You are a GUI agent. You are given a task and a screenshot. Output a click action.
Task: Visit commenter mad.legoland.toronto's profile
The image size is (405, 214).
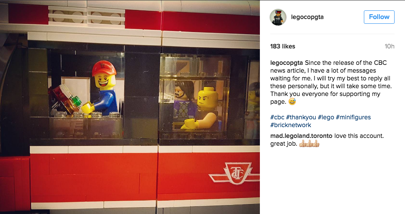(x=301, y=136)
